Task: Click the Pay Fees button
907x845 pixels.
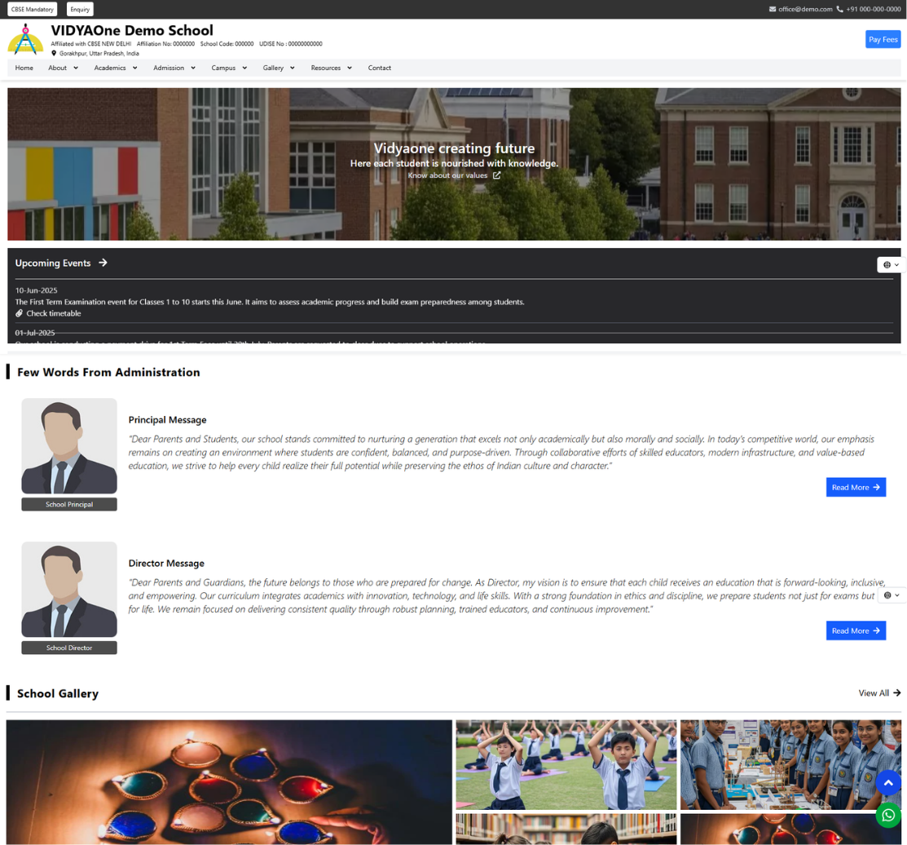Action: click(883, 39)
